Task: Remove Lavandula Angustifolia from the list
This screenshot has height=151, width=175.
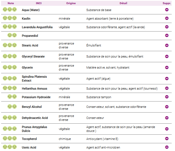Action: point(167,27)
